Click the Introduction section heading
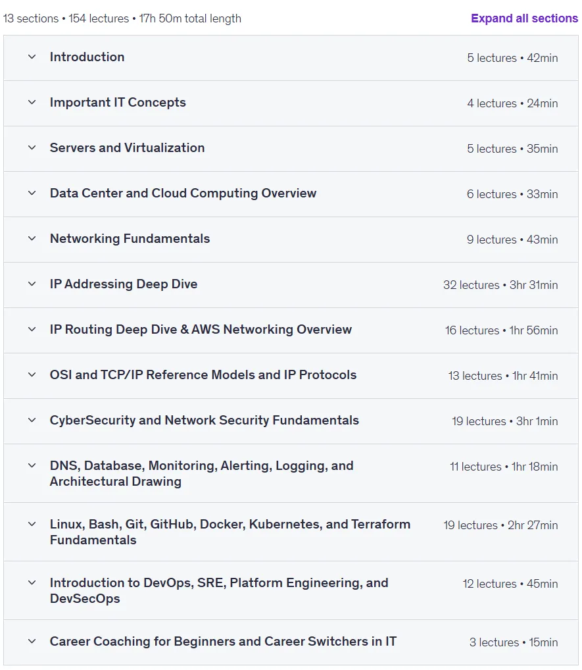Screen dimensions: 582x670 pos(87,57)
